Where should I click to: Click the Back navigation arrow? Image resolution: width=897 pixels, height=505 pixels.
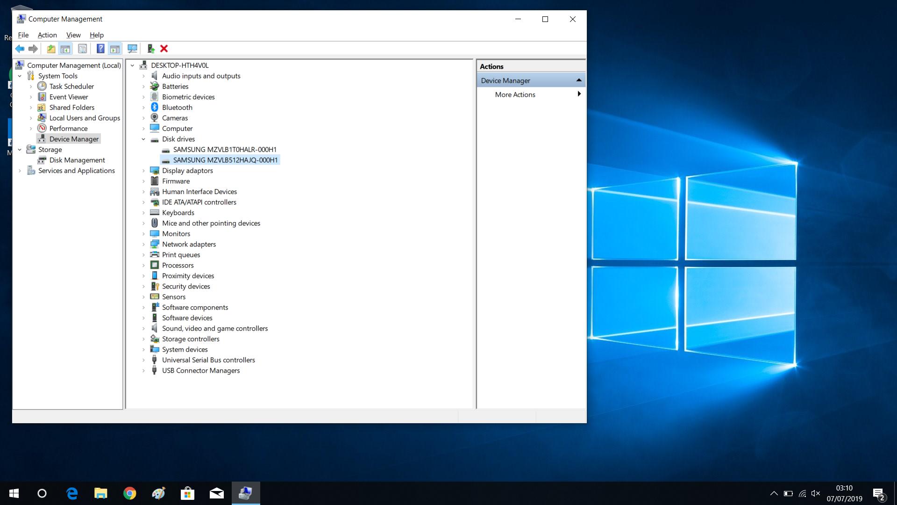20,49
